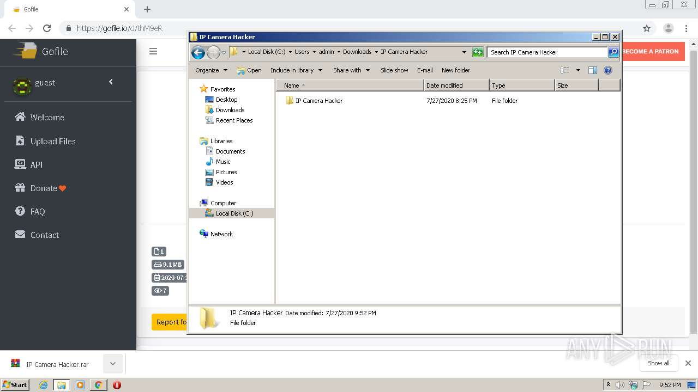Sort by Type column header

(x=522, y=85)
